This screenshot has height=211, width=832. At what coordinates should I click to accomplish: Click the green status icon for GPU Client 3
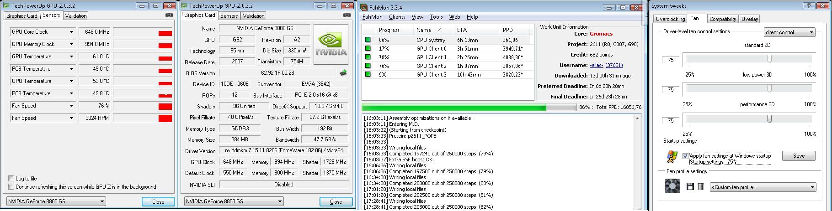(x=368, y=75)
